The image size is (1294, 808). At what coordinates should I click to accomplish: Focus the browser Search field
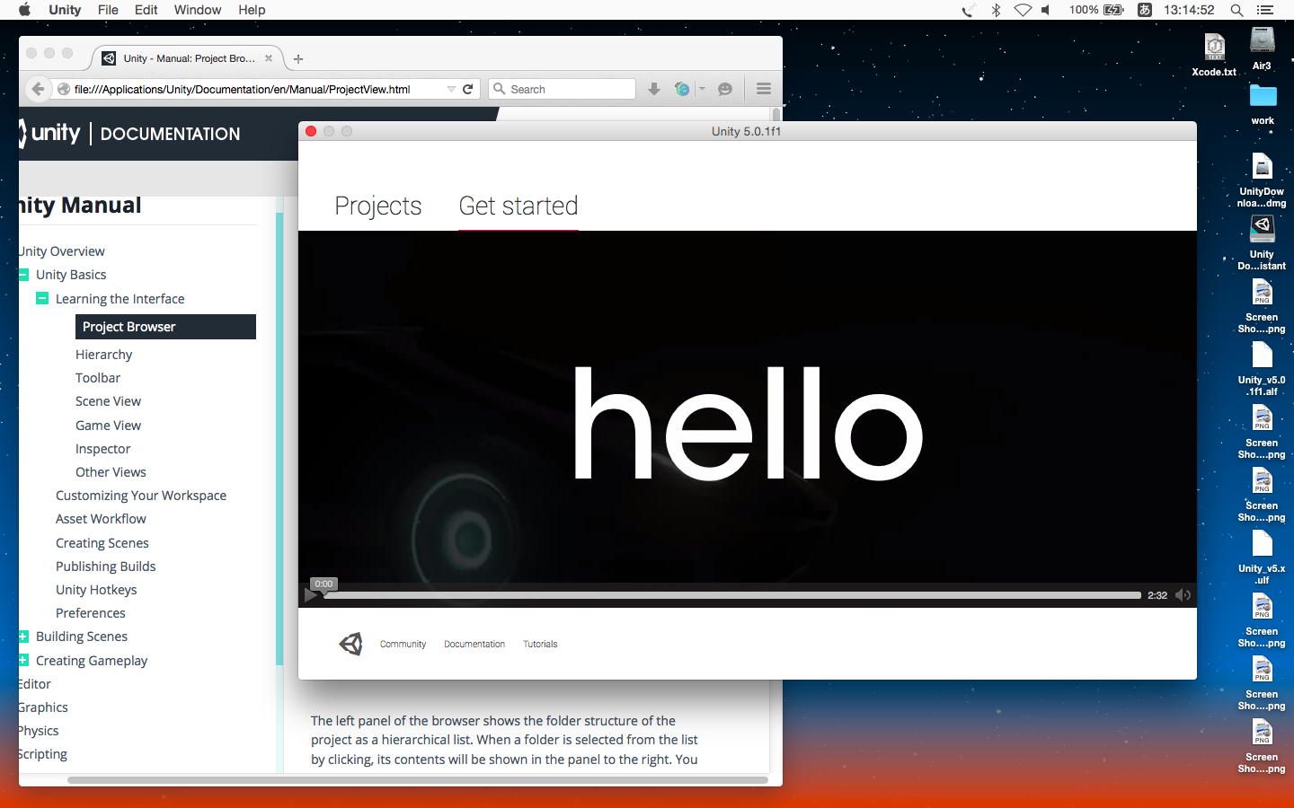563,89
